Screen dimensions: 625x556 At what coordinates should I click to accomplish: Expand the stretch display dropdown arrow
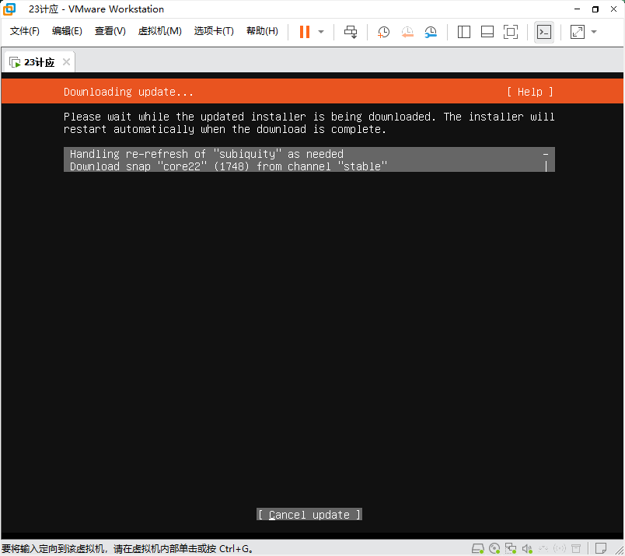[x=594, y=32]
